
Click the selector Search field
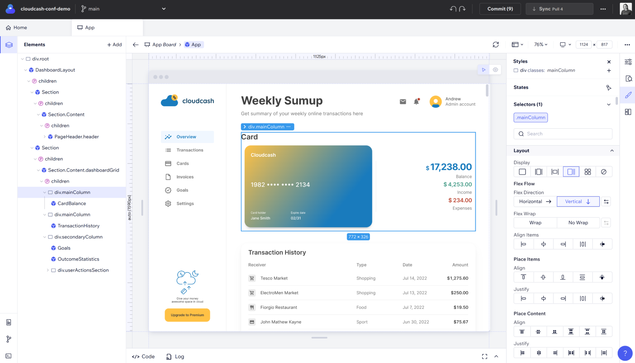point(563,134)
